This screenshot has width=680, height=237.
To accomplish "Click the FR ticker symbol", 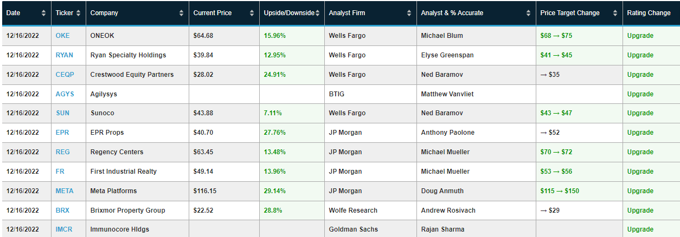I will click(x=60, y=172).
